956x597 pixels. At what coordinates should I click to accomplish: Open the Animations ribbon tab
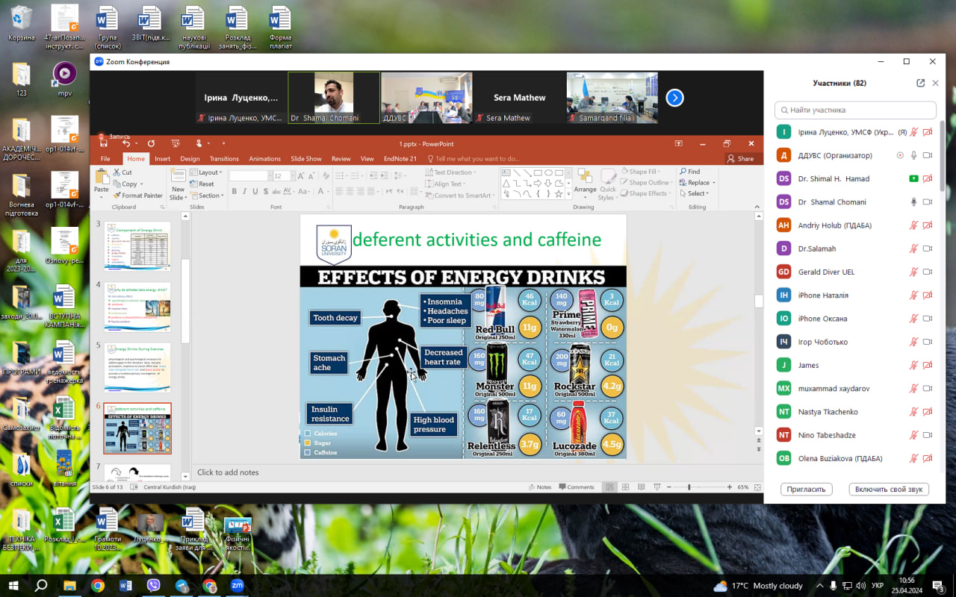click(x=264, y=158)
